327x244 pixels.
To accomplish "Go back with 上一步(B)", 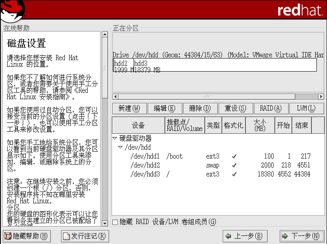I will (x=245, y=236).
